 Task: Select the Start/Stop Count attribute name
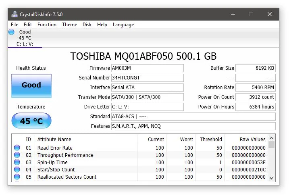(56, 170)
